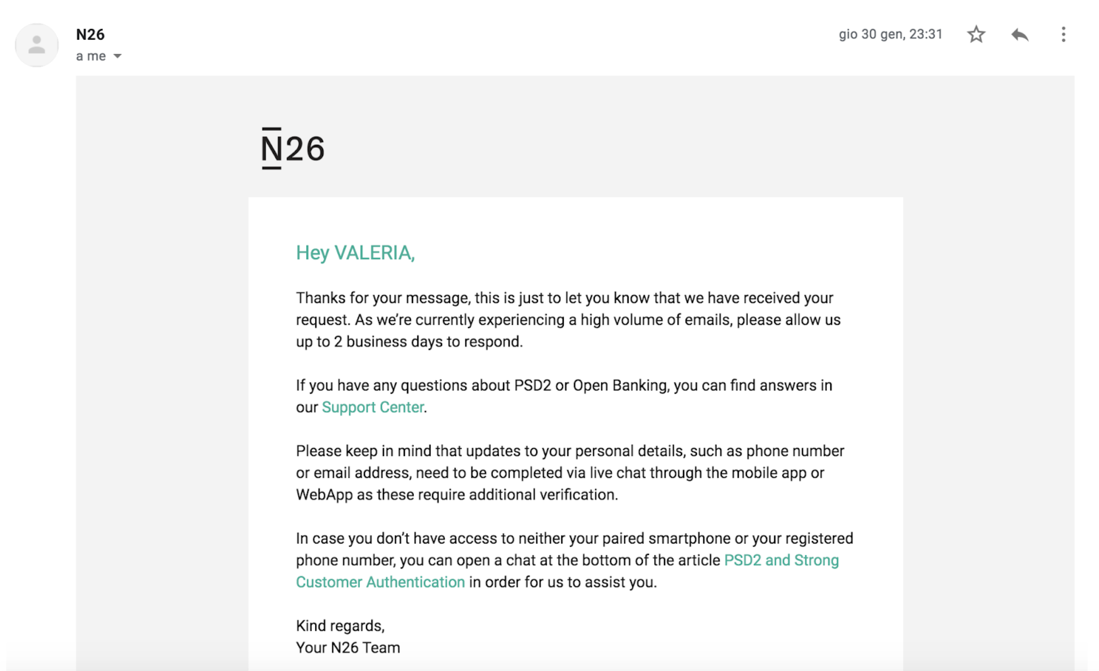Click the sender name "N26"

point(90,34)
